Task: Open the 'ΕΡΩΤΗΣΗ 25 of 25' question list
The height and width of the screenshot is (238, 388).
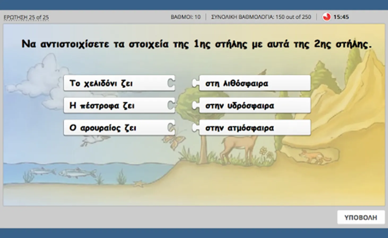Action: coord(26,17)
